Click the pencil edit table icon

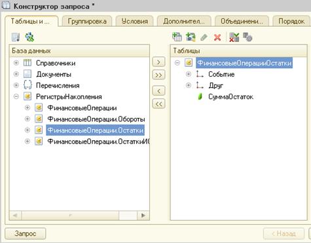click(x=204, y=37)
